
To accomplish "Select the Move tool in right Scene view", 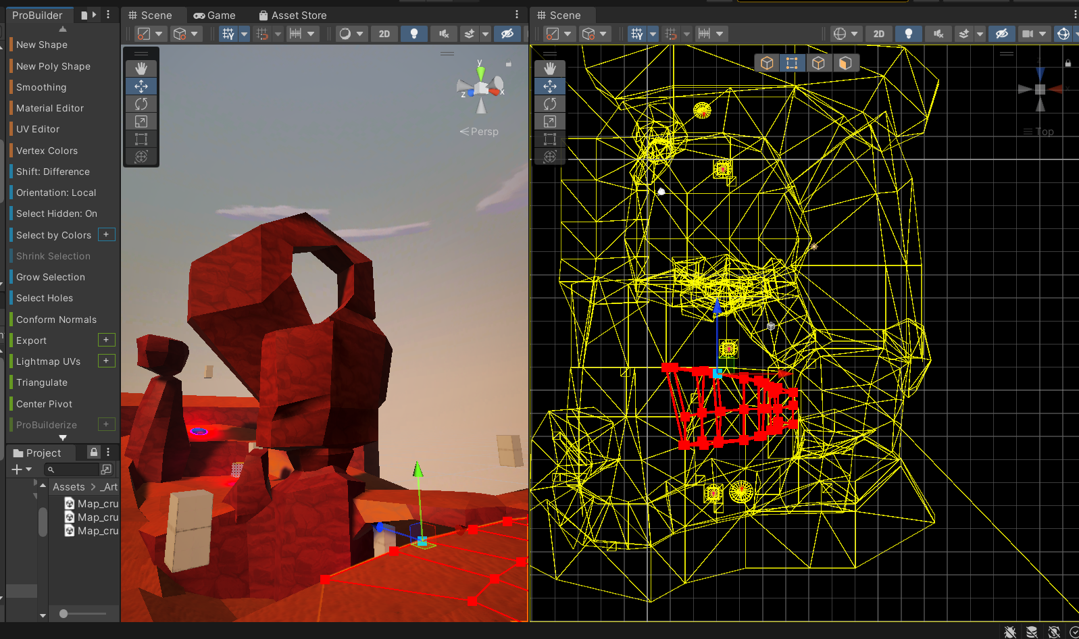I will (550, 86).
